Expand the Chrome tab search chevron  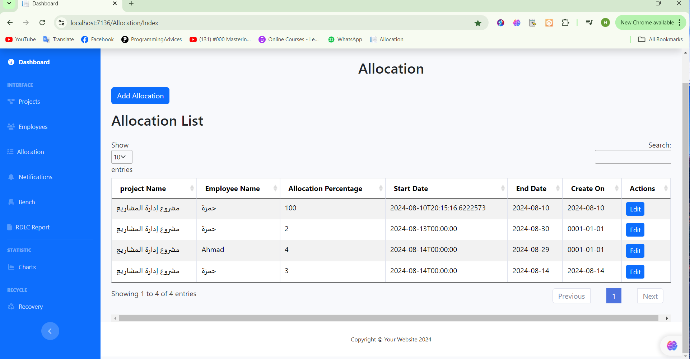coord(9,4)
